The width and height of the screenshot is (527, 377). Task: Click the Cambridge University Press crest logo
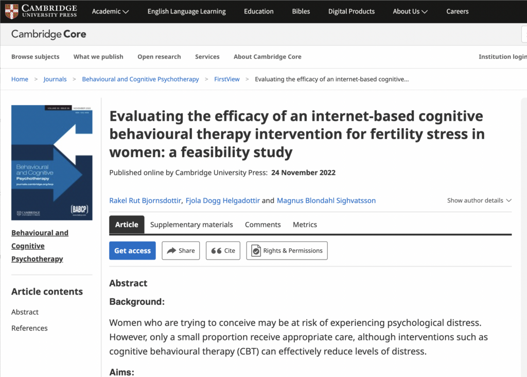point(12,11)
